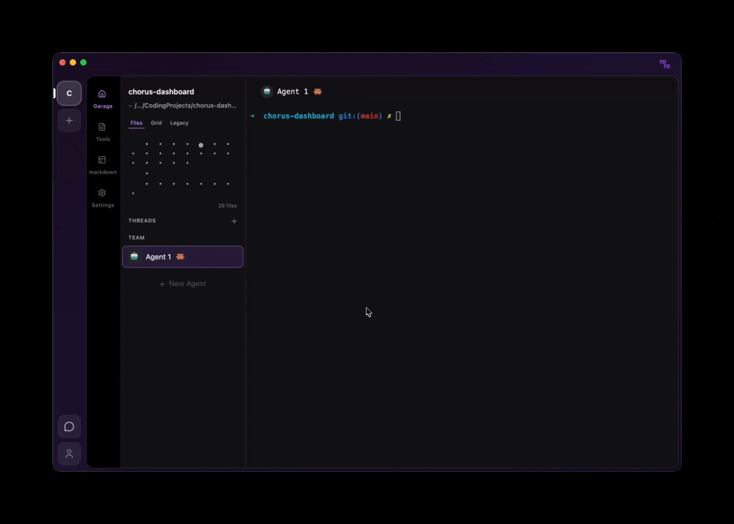The width and height of the screenshot is (734, 524).
Task: Click New Agent to create an agent
Action: 183,284
